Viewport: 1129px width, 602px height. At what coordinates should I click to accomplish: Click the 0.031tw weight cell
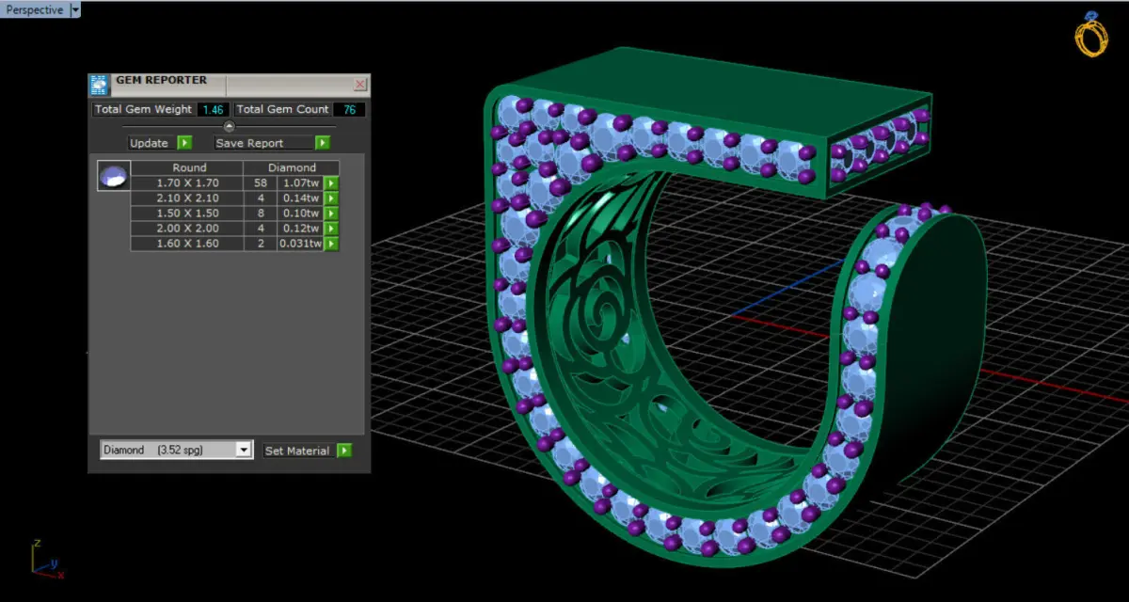[x=300, y=243]
